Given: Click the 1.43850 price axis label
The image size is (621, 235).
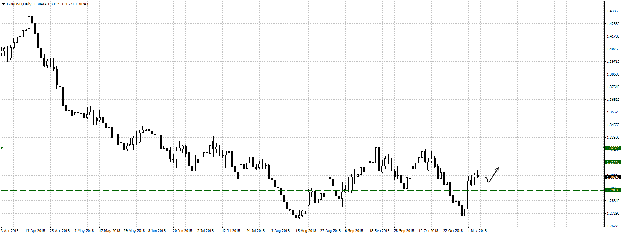Looking at the screenshot, I should [x=613, y=11].
